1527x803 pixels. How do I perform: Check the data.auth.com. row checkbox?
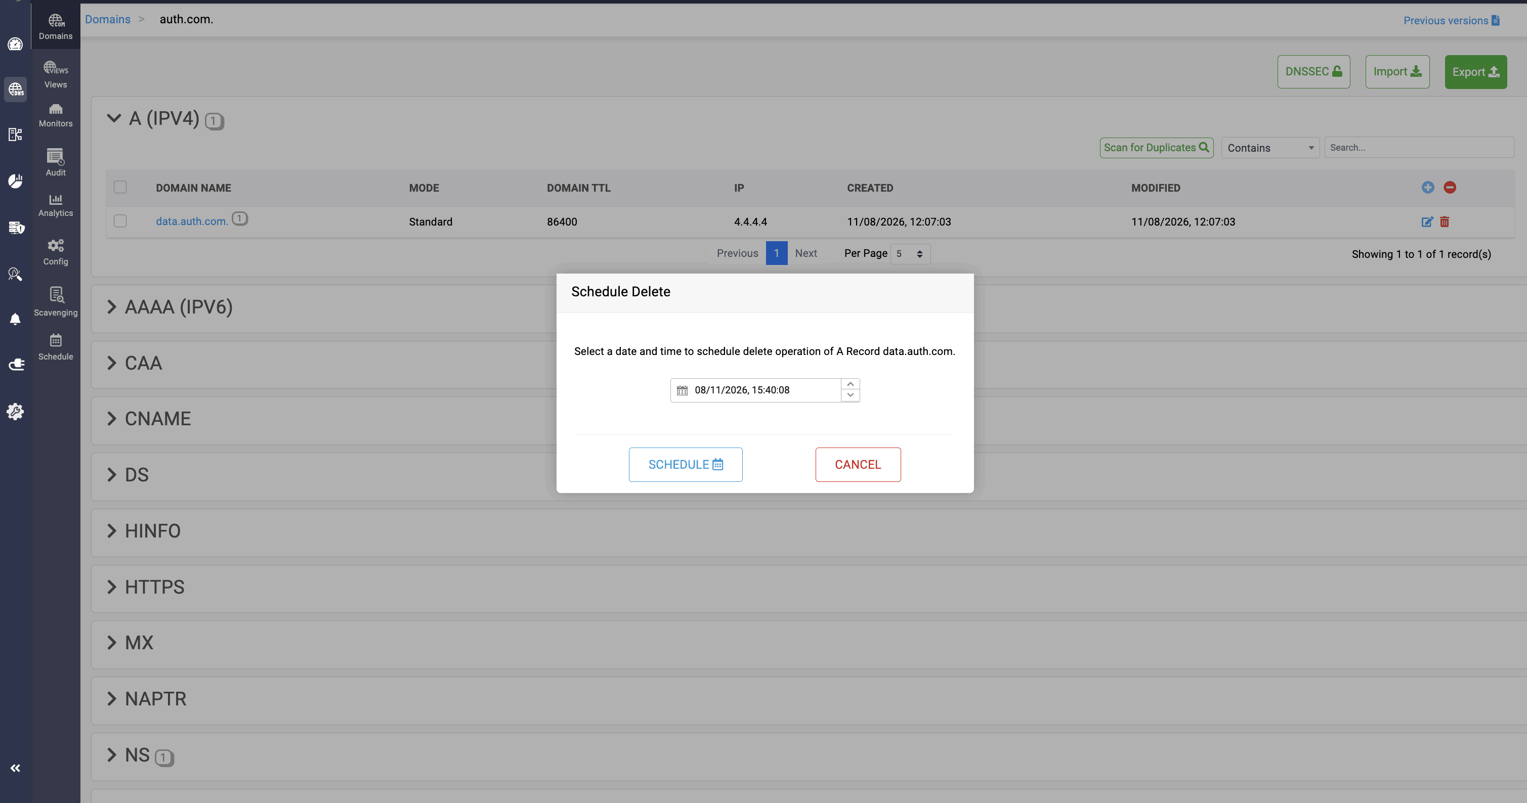tap(120, 221)
